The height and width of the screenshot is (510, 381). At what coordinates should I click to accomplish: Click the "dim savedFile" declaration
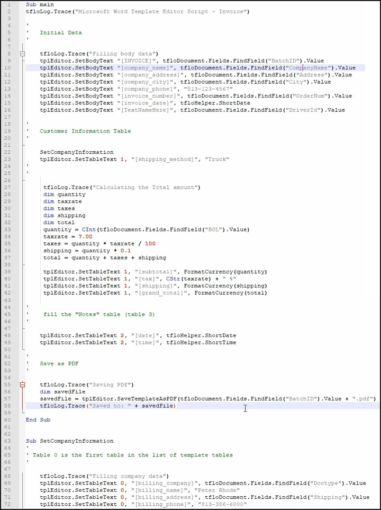coord(62,392)
